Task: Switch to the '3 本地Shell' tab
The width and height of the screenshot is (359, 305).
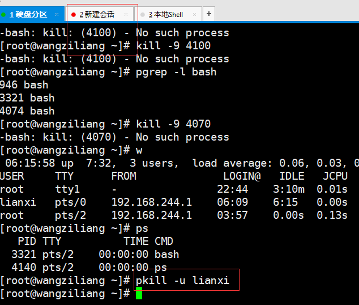Action: pos(169,14)
